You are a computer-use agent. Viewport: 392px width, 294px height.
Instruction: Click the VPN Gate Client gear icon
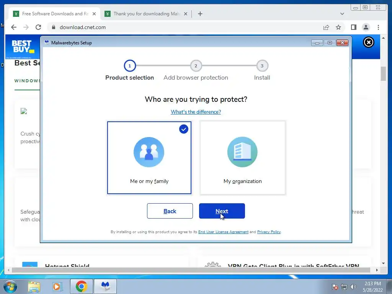coord(212,264)
